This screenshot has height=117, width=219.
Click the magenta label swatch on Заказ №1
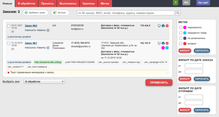pos(163,48)
